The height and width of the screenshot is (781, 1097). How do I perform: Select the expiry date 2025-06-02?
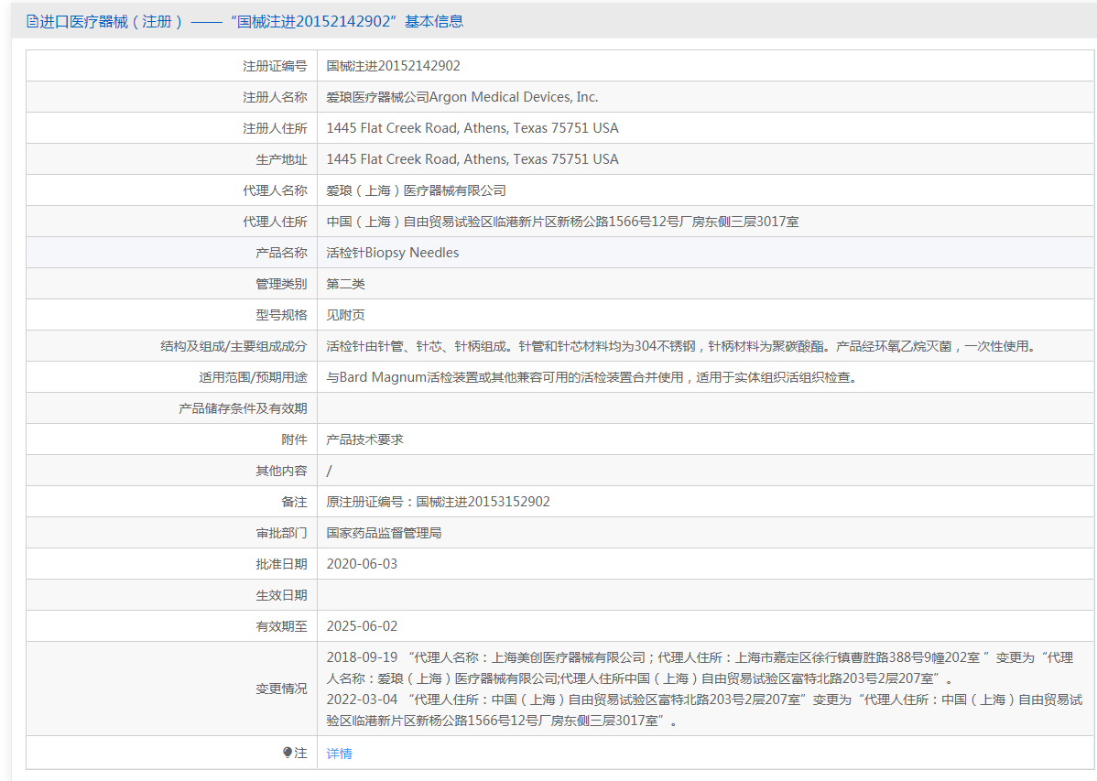tap(362, 626)
